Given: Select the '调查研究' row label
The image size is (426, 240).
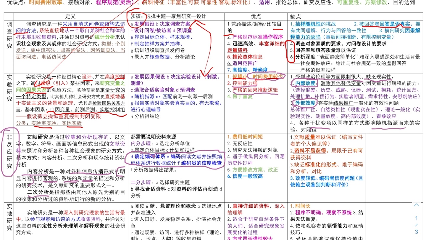Looking at the screenshot, I should point(9,36).
